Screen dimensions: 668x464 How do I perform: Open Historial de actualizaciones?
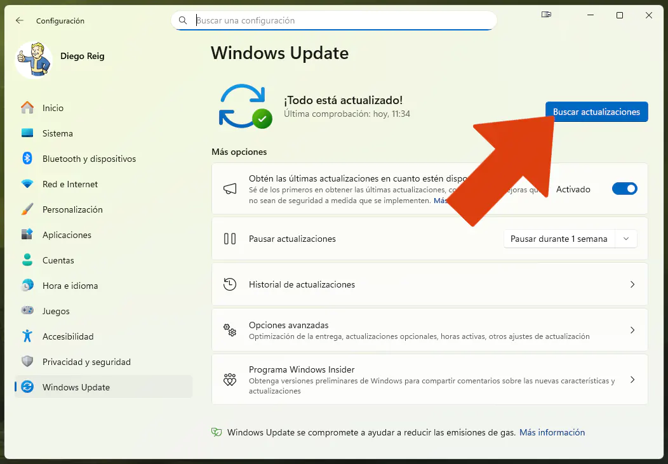pos(430,284)
